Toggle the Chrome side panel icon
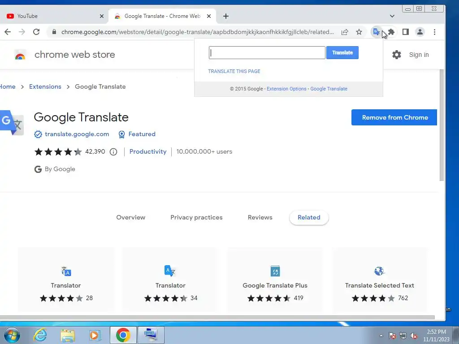The height and width of the screenshot is (344, 459). pyautogui.click(x=405, y=32)
